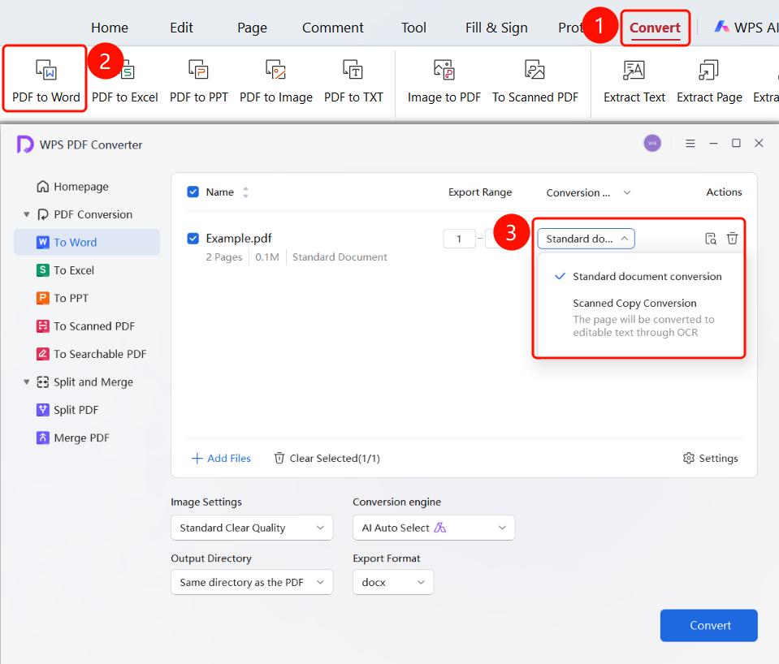
Task: Select Split PDF in the sidebar
Action: (x=67, y=410)
